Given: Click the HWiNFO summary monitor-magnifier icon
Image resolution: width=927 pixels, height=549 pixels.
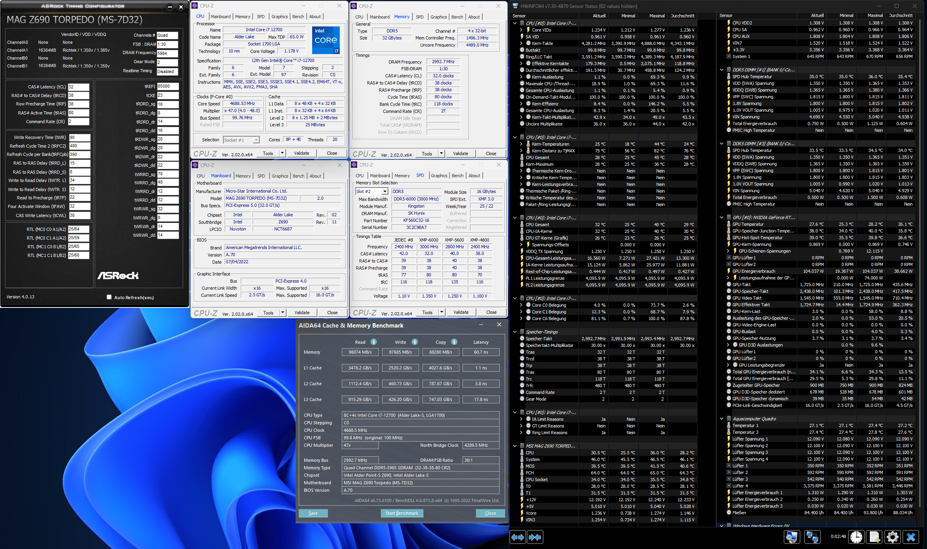Looking at the screenshot, I should 792,537.
